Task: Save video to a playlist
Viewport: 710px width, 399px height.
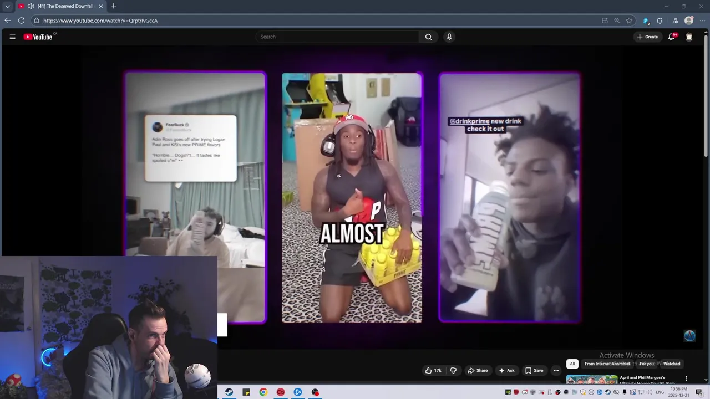Action: click(534, 370)
